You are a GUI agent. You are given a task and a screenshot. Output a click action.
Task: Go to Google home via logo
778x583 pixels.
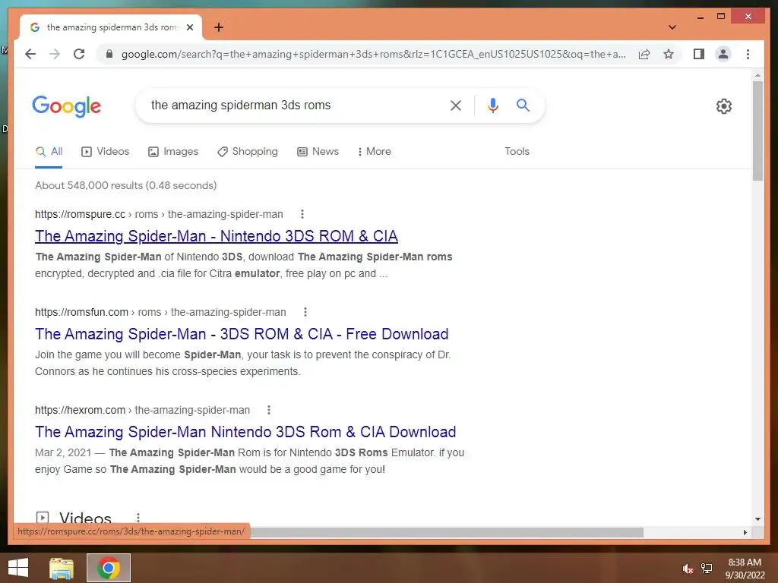(67, 106)
